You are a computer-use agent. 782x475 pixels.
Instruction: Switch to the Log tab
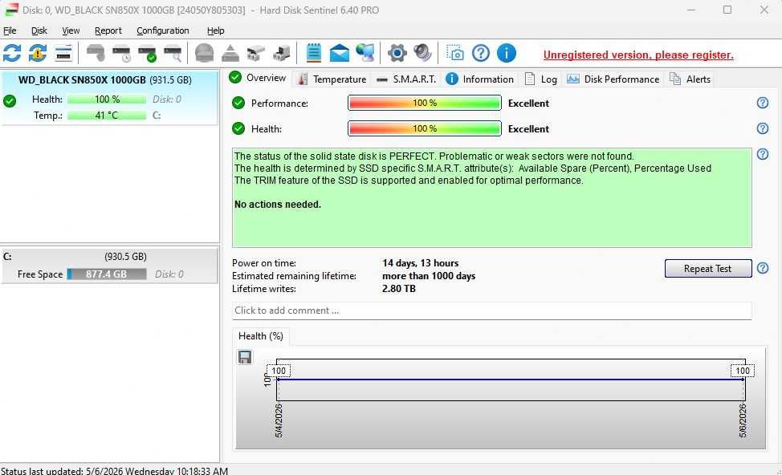click(x=540, y=79)
